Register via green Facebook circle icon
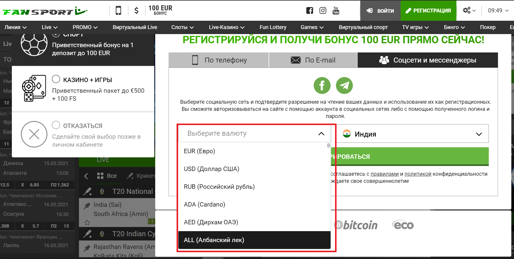 click(322, 86)
